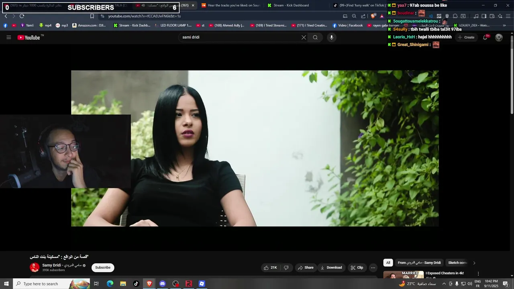
Task: Launch Microsoft Edge from taskbar
Action: (x=110, y=284)
